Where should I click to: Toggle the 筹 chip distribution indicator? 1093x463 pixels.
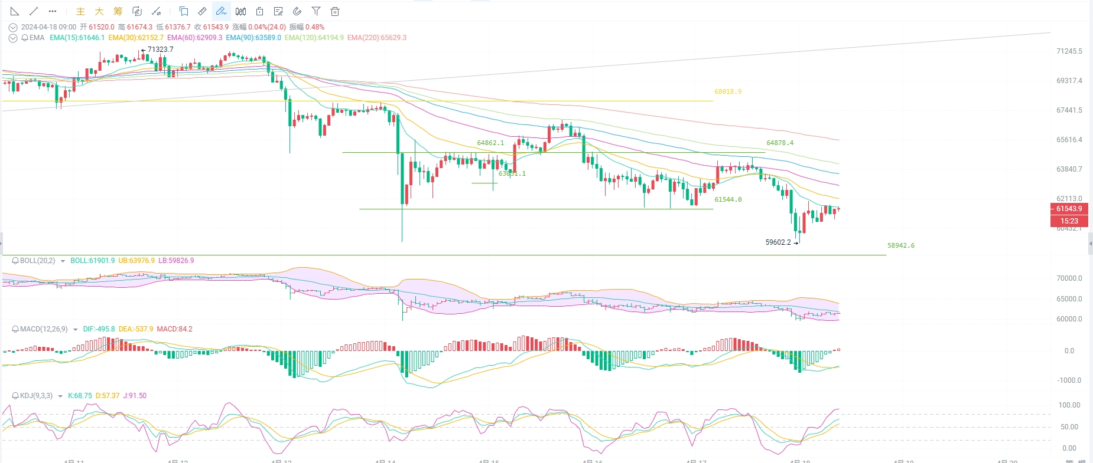coord(118,11)
